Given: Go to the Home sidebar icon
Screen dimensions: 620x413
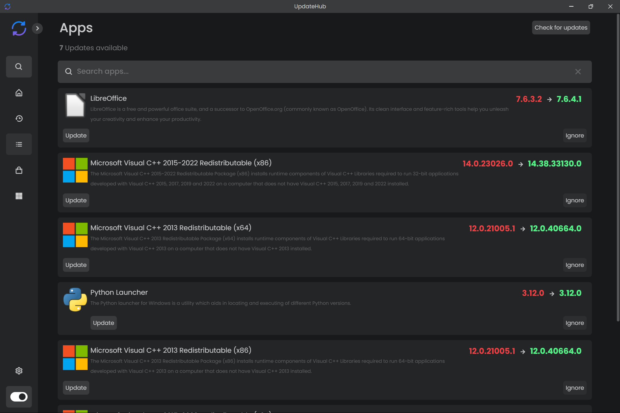Looking at the screenshot, I should pos(19,93).
